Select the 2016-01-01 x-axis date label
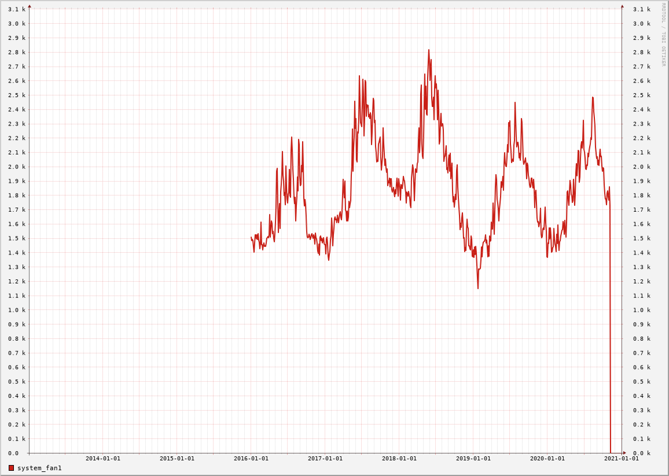 coord(251,459)
